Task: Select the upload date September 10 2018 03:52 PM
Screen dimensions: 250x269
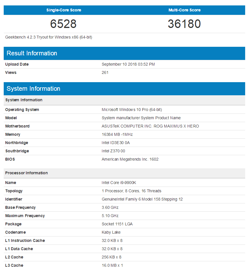Action: pos(128,64)
